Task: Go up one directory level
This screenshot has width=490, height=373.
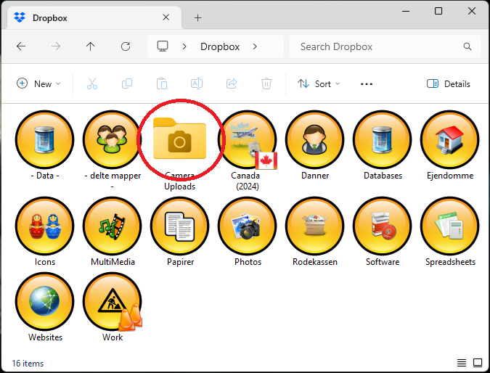Action: 90,46
